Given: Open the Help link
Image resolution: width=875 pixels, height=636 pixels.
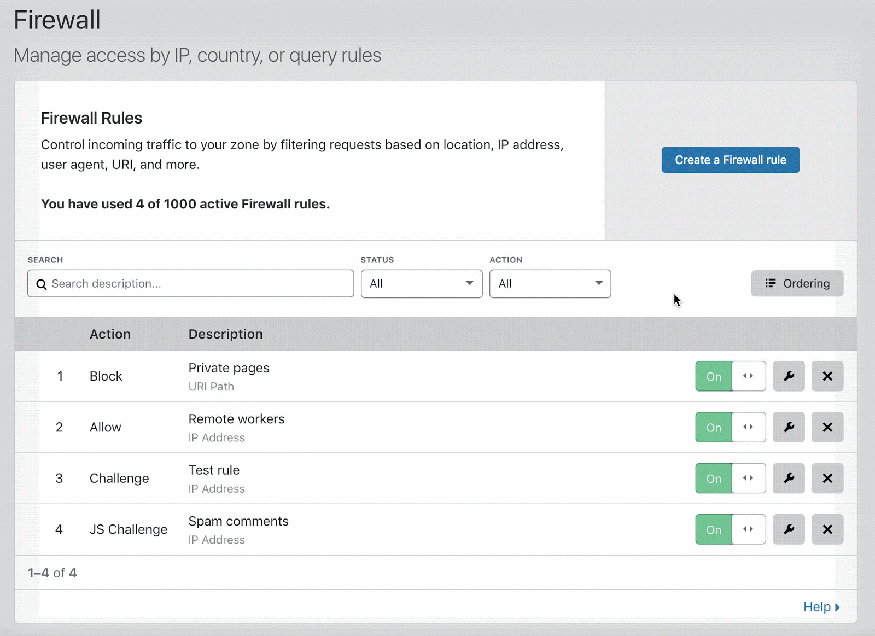Looking at the screenshot, I should point(817,606).
